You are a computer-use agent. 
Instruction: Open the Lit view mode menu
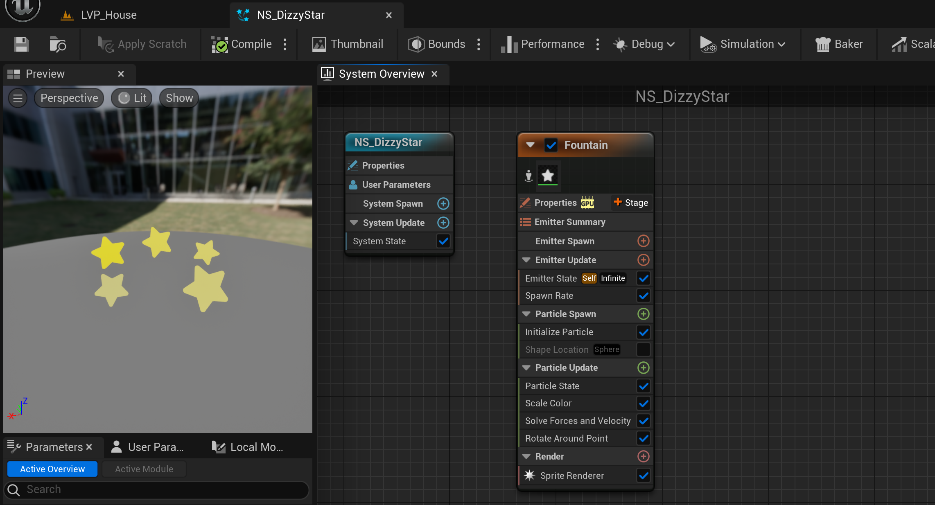click(x=132, y=98)
